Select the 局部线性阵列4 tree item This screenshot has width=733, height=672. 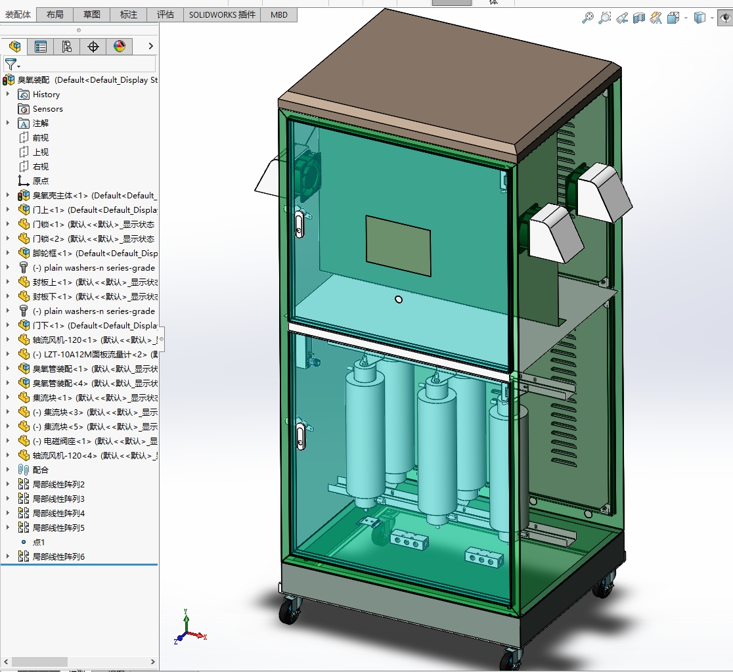[x=58, y=514]
